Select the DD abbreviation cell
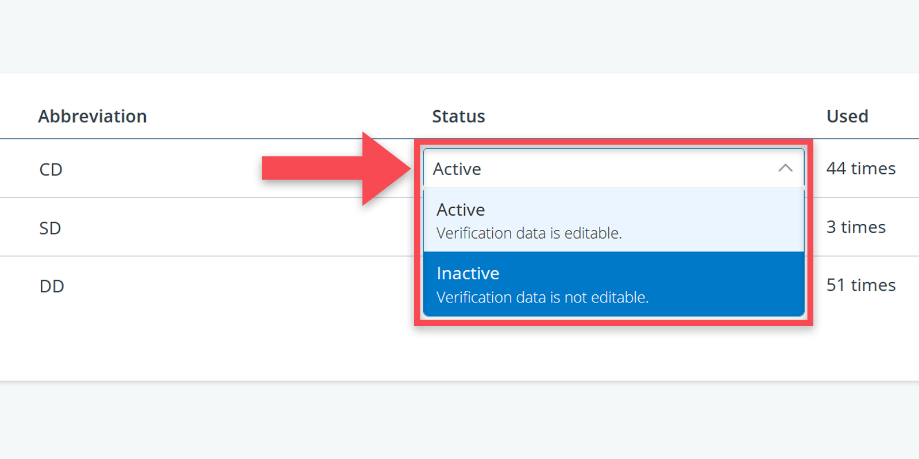Screen dimensions: 919x459 click(x=52, y=286)
